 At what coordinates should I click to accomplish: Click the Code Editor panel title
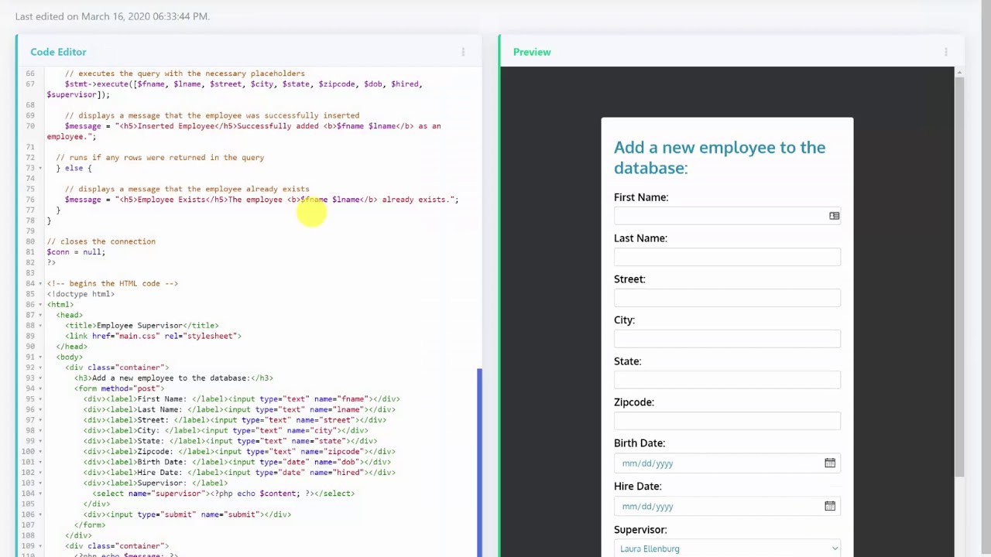(58, 52)
